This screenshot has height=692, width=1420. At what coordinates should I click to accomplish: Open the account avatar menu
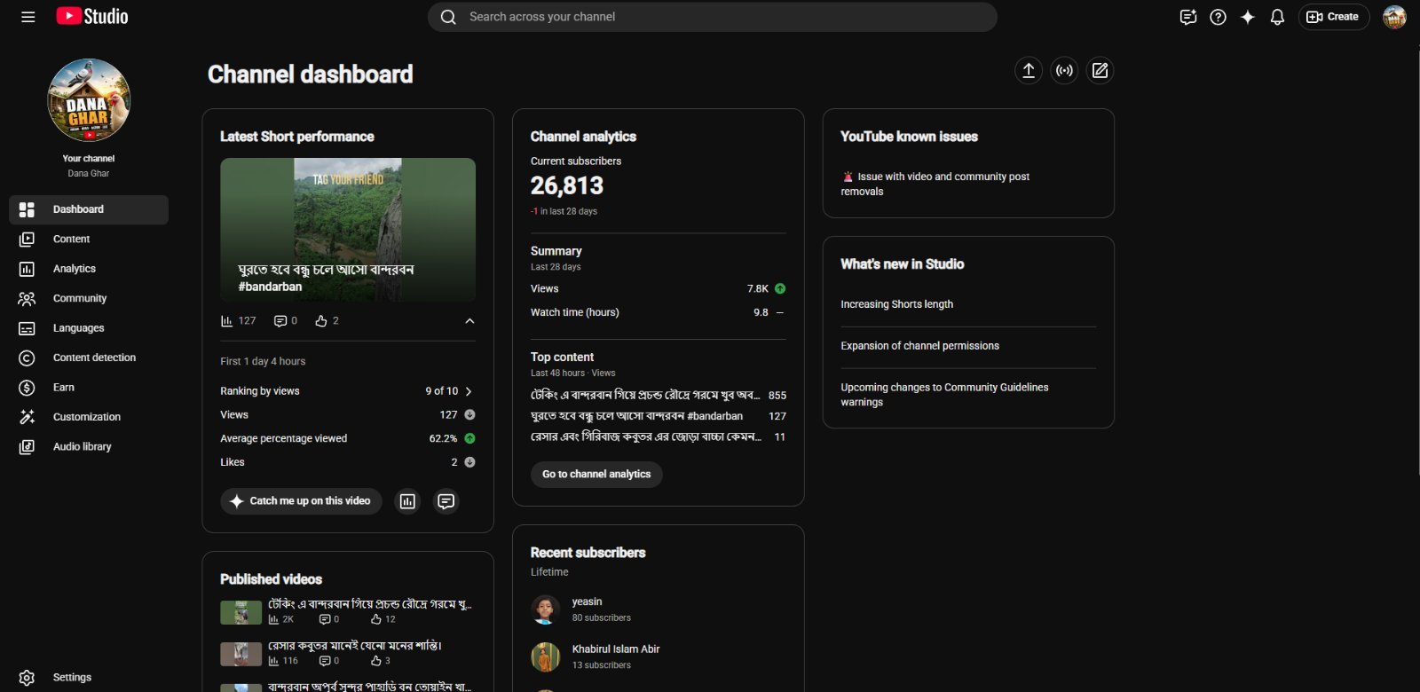pos(1394,17)
